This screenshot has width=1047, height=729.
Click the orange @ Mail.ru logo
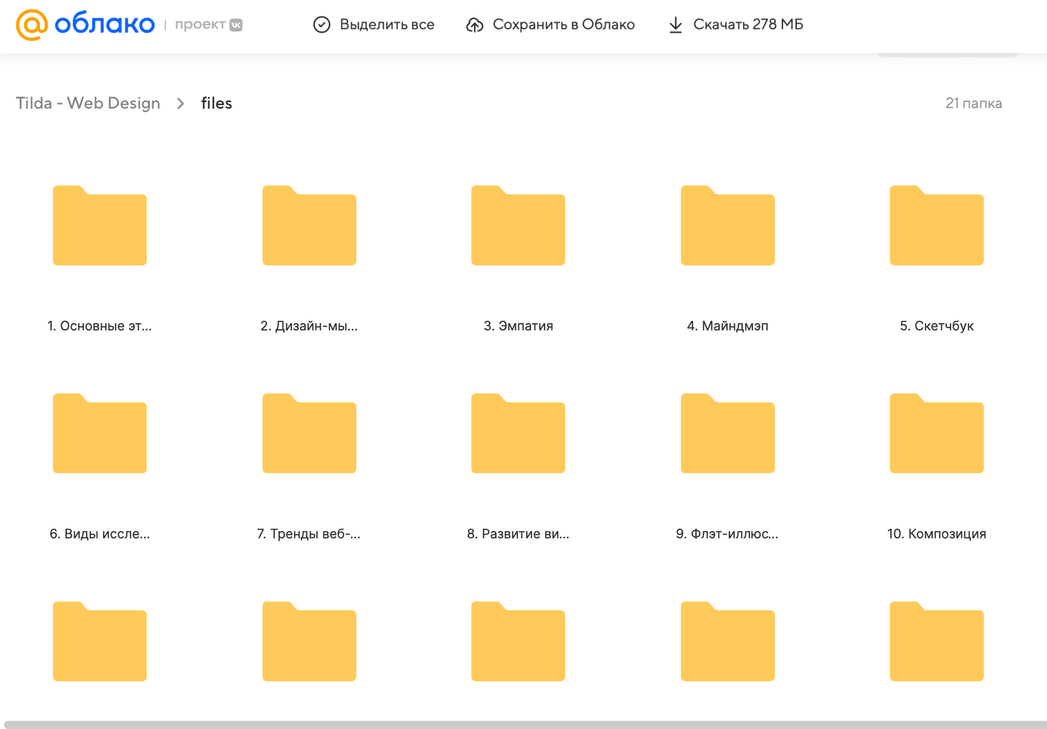click(x=31, y=24)
